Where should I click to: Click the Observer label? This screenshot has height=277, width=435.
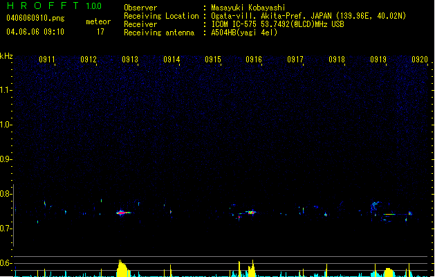(x=140, y=8)
